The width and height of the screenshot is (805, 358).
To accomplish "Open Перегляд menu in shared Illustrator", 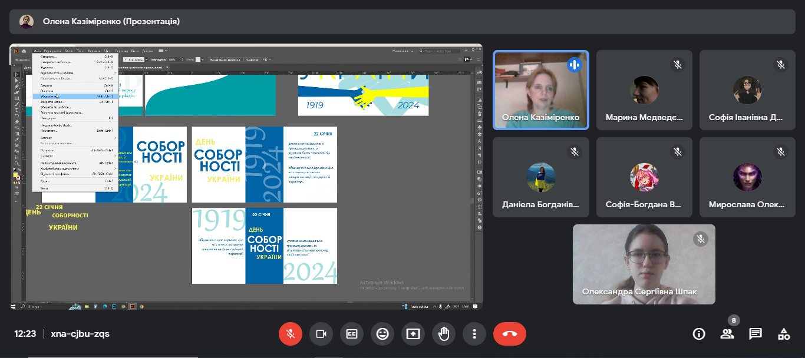I will click(x=121, y=51).
